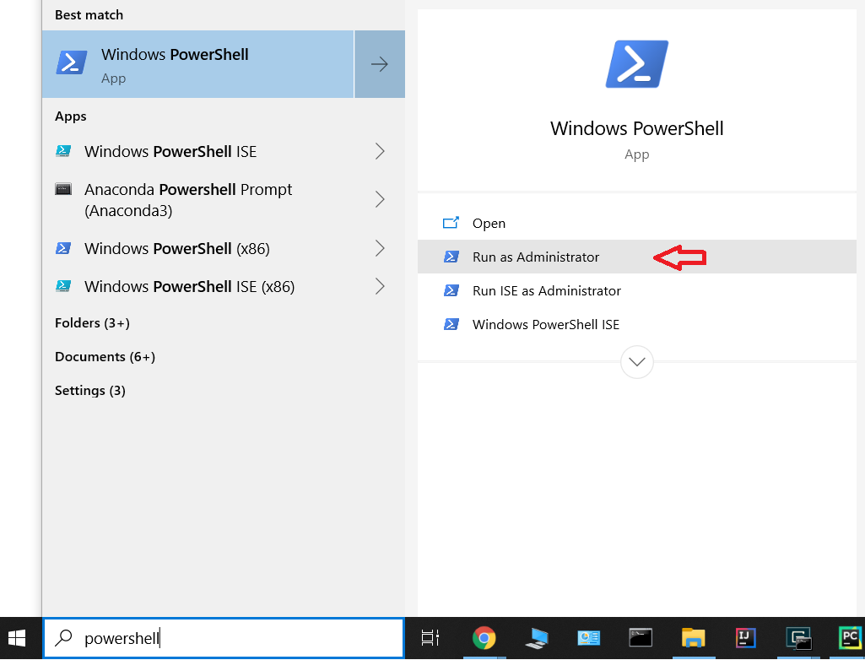Click the magnifier icon in the search box

pos(63,638)
